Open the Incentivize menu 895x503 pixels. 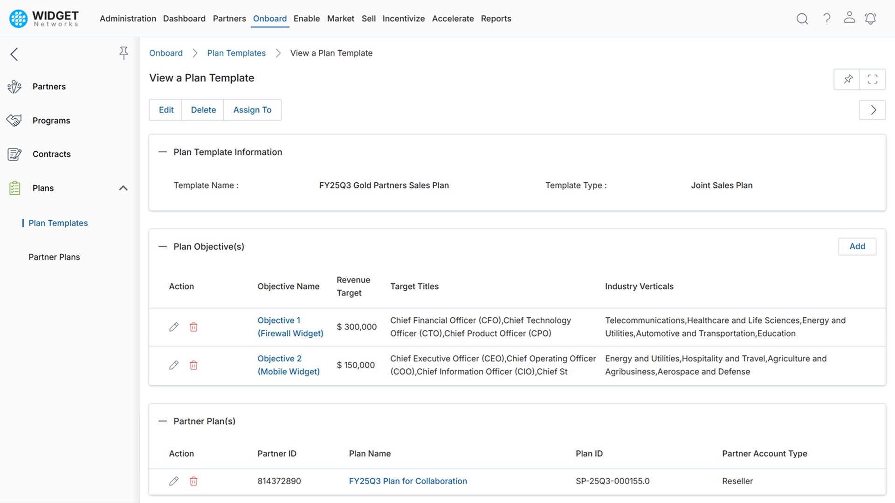click(x=403, y=19)
